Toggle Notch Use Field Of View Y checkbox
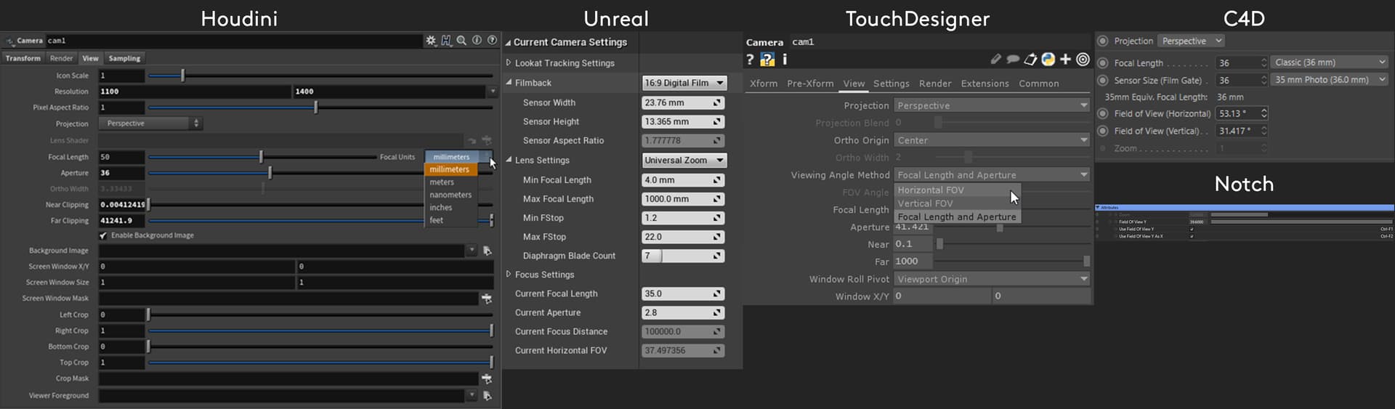 [x=1192, y=229]
